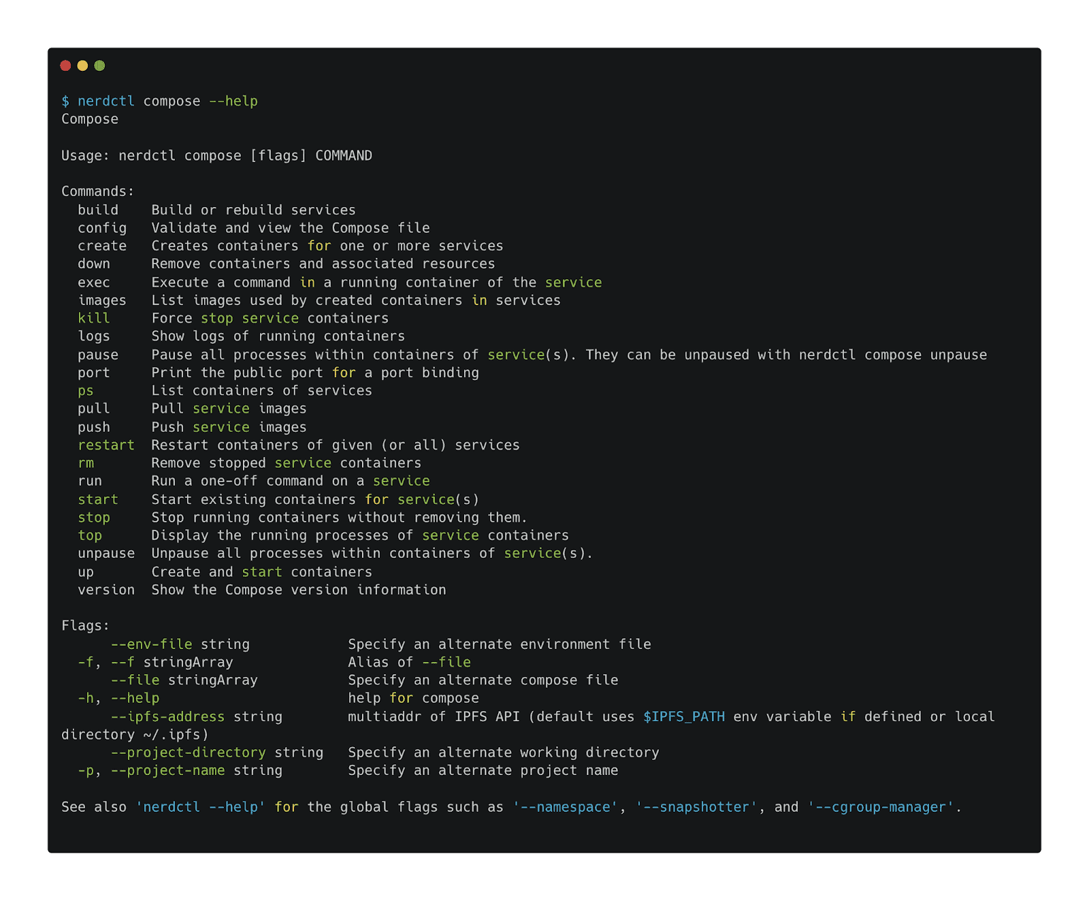
Task: Select the 'create' command name
Action: tap(102, 246)
